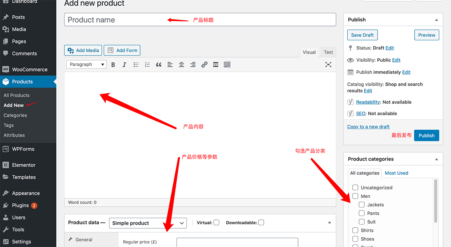This screenshot has height=247, width=451.
Task: Click the Italic formatting icon
Action: 124,65
